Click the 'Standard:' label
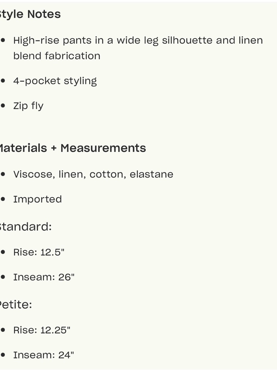277x370 pixels. point(26,227)
